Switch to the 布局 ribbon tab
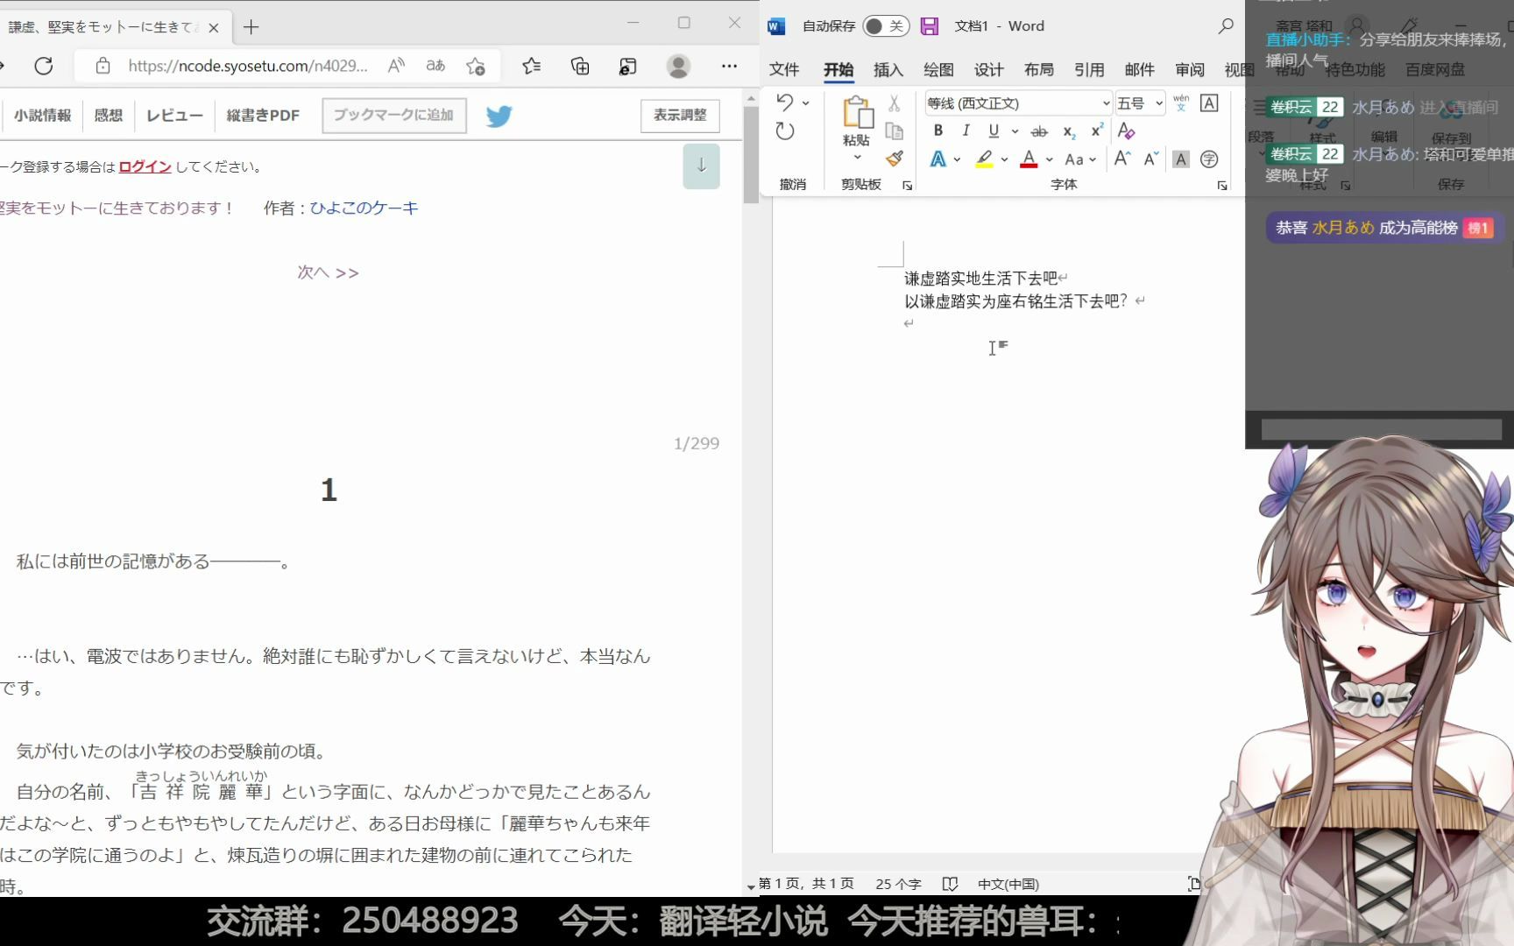 tap(1038, 70)
